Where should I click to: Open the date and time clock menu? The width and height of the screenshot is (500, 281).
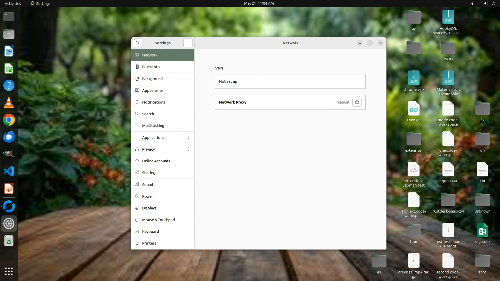coord(259,3)
